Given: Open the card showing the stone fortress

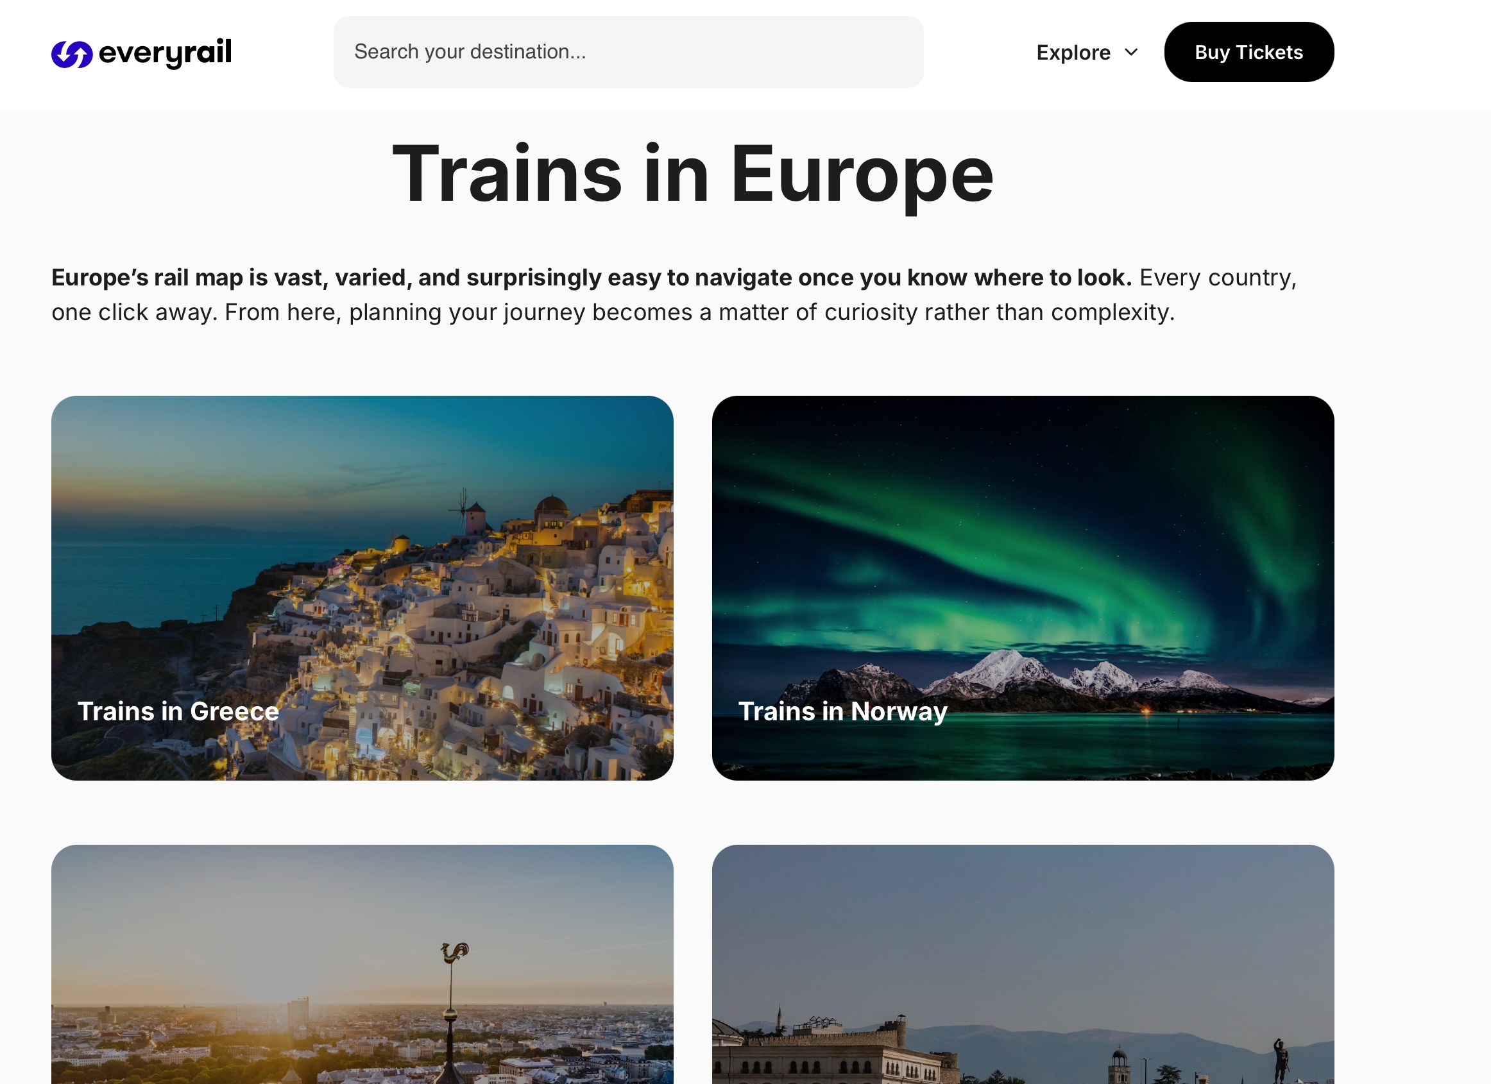Looking at the screenshot, I should 1022,964.
